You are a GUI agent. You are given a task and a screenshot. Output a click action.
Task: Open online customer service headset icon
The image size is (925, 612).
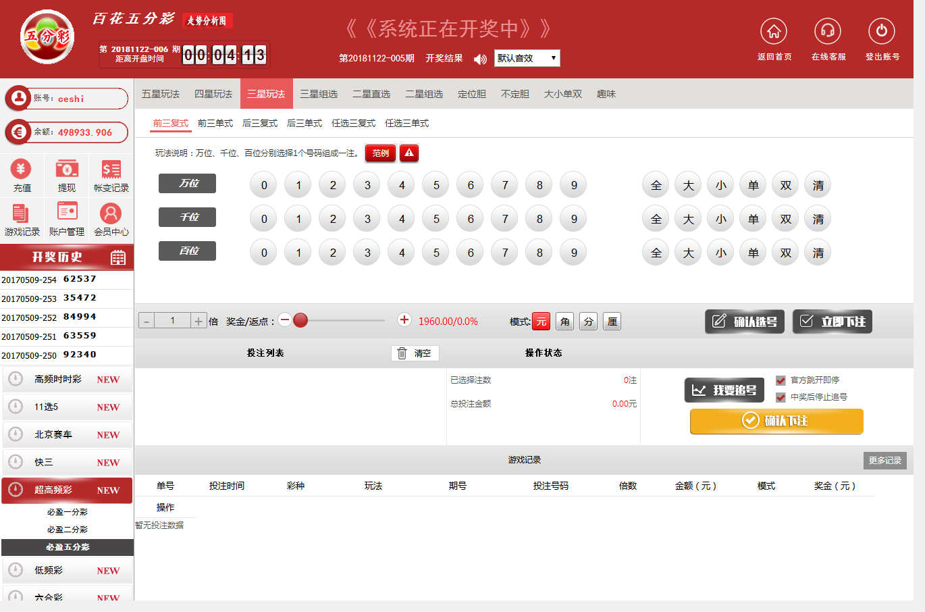[x=828, y=32]
